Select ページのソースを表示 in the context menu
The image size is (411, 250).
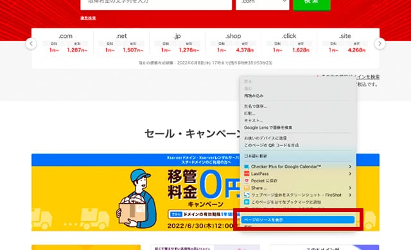point(298,220)
